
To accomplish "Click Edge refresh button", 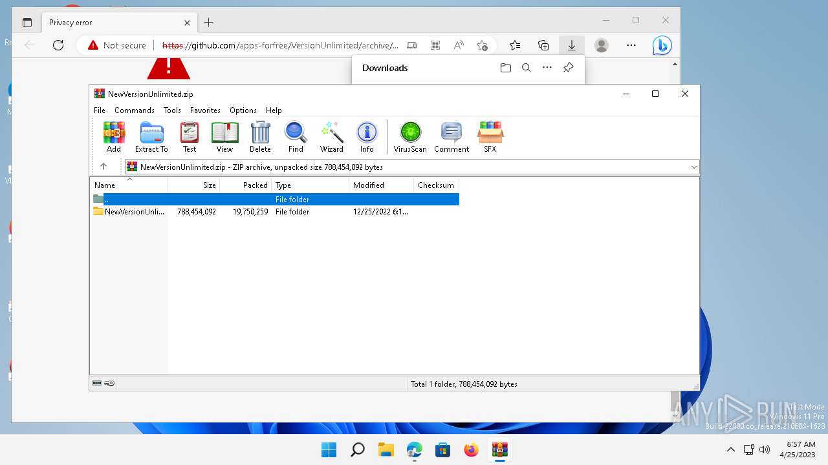I will coord(58,45).
